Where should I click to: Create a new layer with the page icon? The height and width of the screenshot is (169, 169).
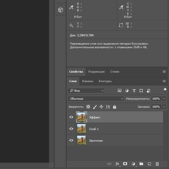point(149,164)
